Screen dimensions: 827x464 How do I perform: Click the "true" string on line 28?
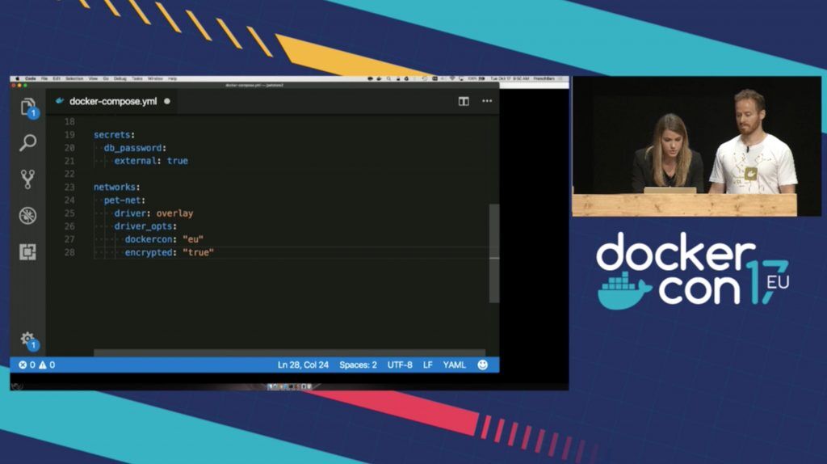pos(199,253)
